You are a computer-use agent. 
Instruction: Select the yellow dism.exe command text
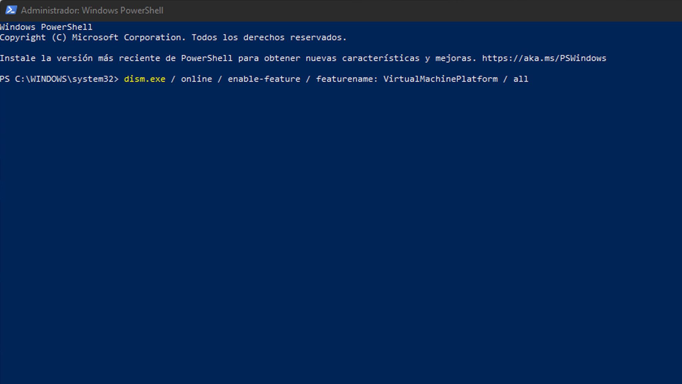(144, 79)
